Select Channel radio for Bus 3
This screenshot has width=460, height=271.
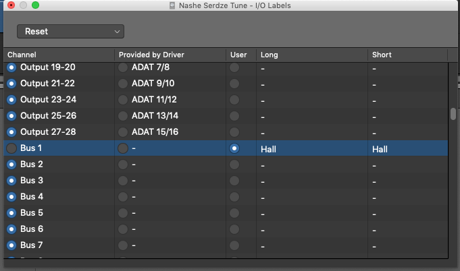coord(11,181)
